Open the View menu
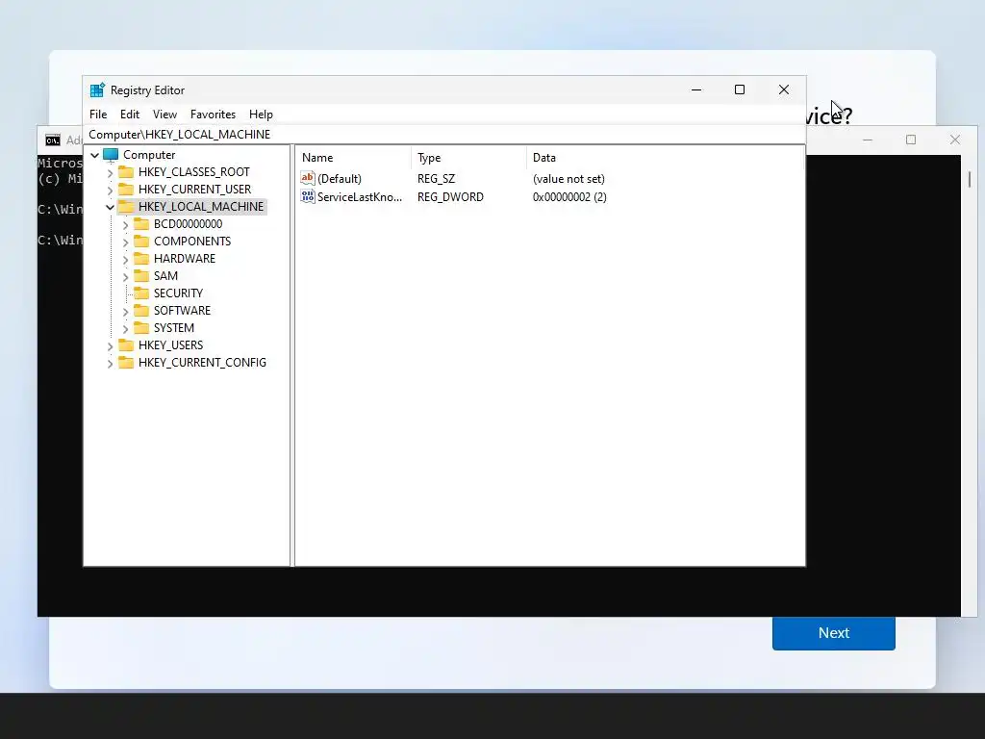This screenshot has width=985, height=739. (164, 115)
